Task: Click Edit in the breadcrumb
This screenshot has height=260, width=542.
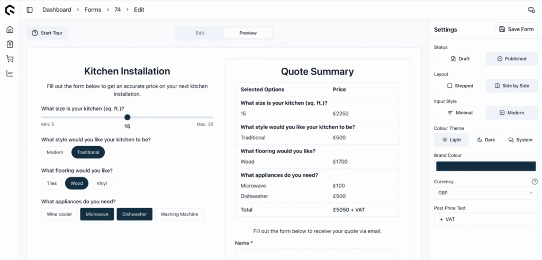Action: (x=139, y=10)
